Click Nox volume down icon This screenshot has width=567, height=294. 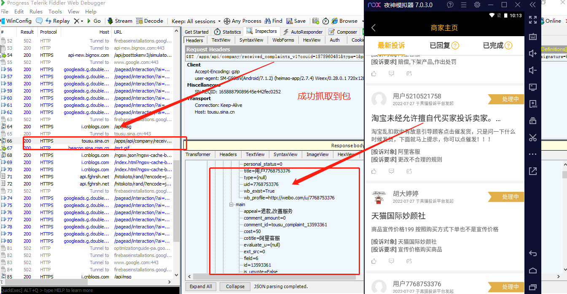[533, 70]
